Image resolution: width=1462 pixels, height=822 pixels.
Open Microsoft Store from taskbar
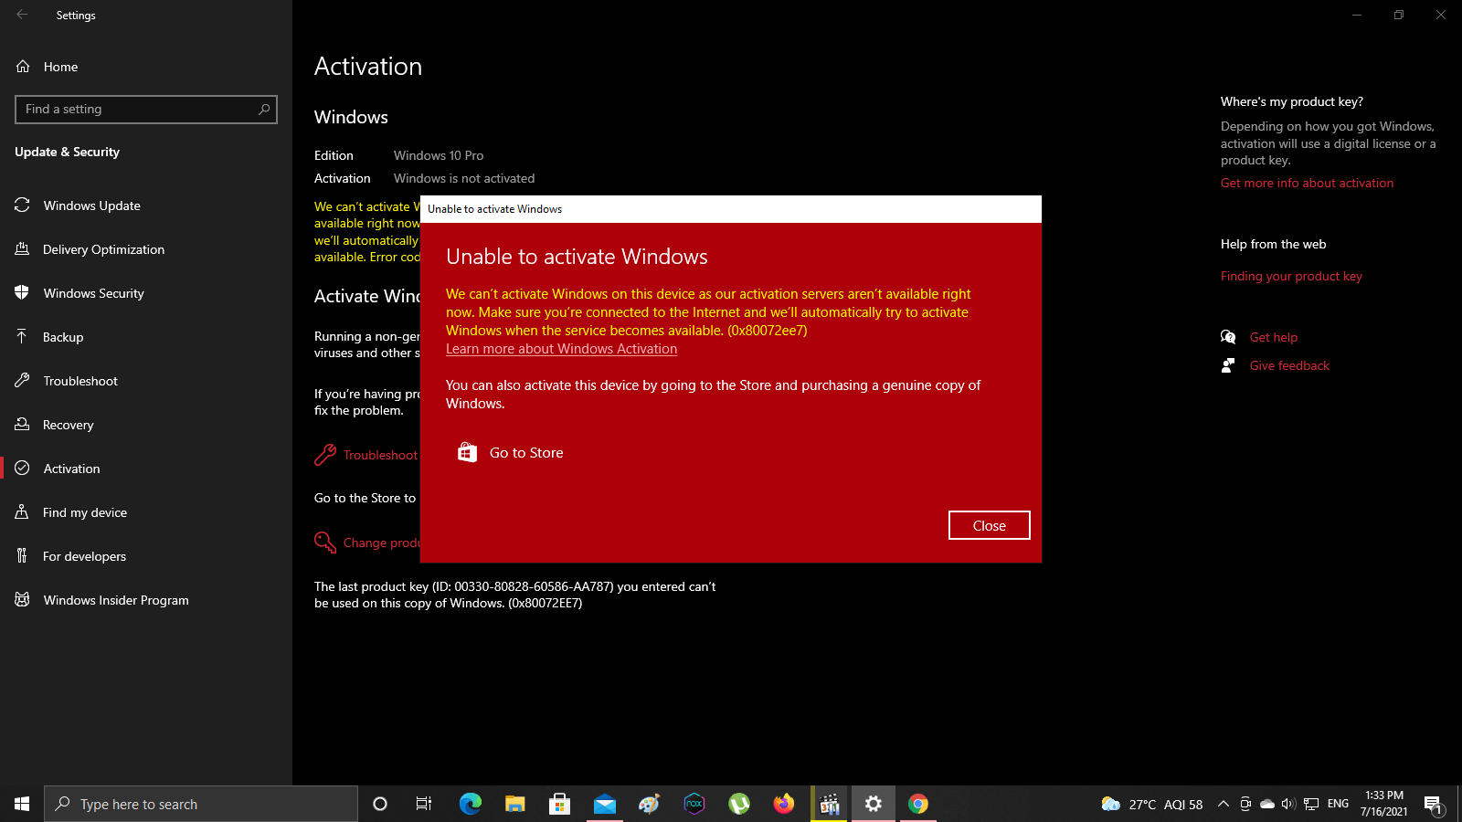[x=559, y=804]
